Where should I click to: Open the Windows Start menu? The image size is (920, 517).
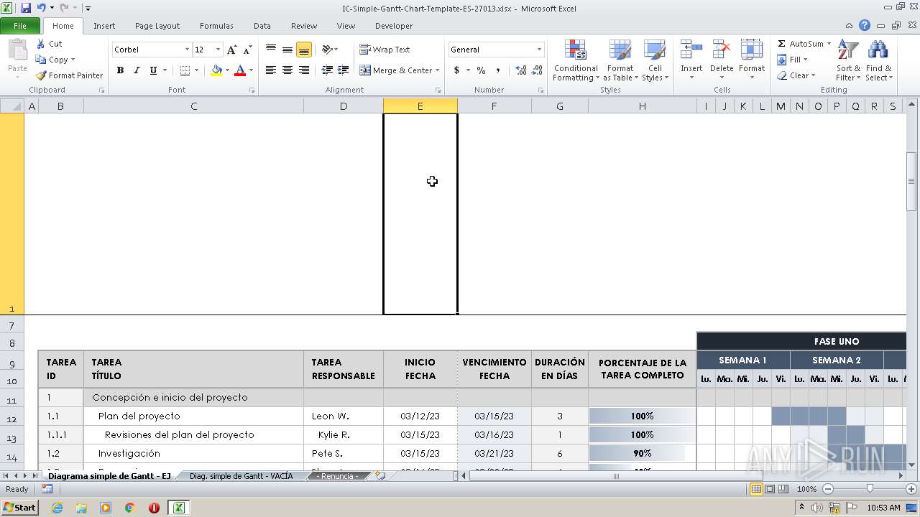click(x=19, y=508)
